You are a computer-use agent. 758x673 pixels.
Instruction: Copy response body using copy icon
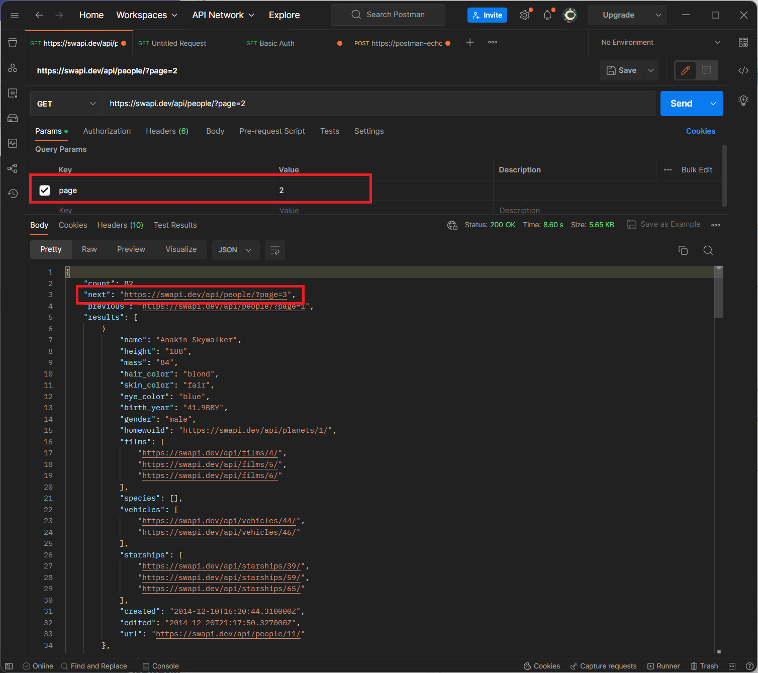(x=683, y=250)
